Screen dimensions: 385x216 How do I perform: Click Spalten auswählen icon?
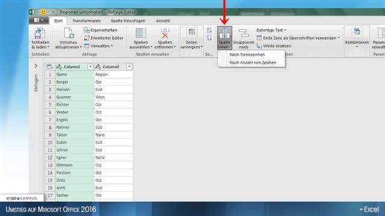(141, 34)
